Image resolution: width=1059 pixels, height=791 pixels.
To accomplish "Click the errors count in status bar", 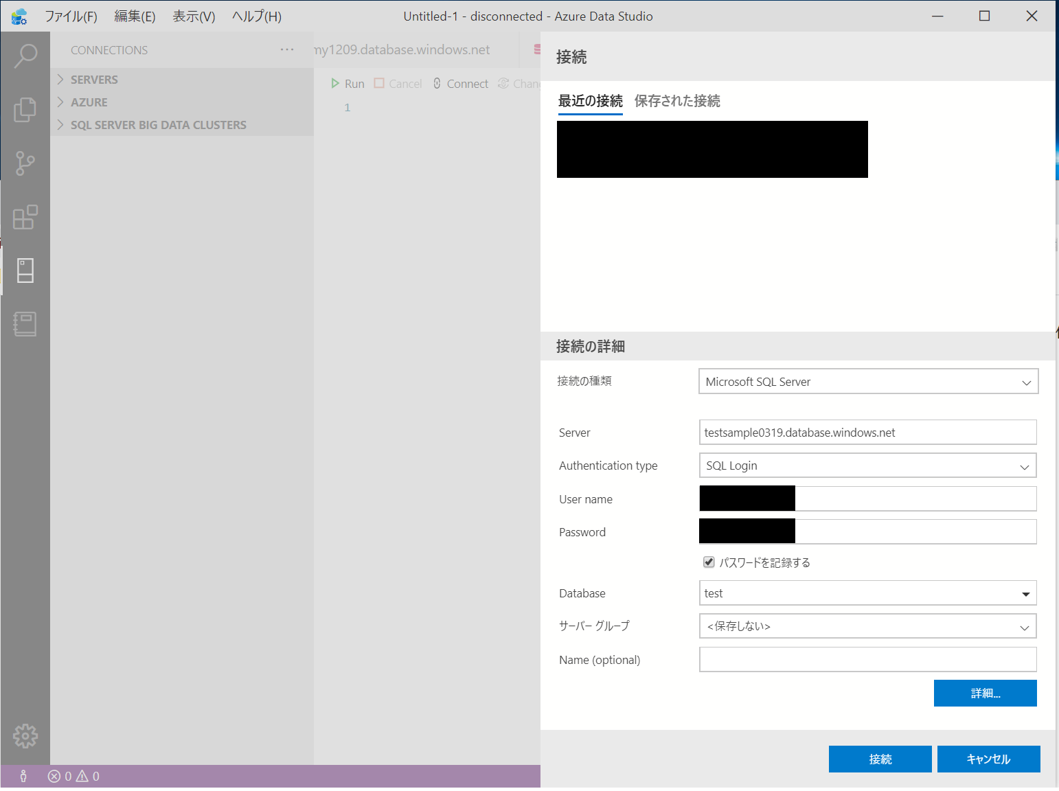I will pos(60,776).
